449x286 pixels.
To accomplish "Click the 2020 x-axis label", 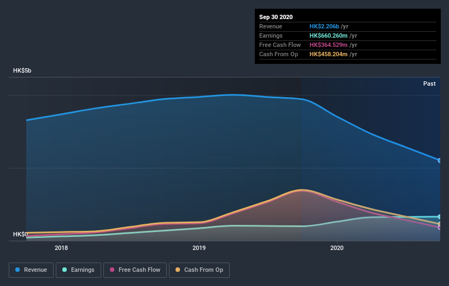I will pos(337,248).
